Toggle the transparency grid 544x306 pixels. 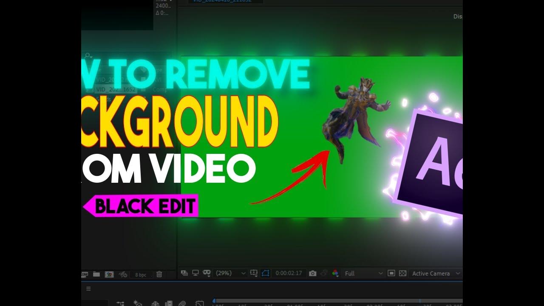pos(403,273)
